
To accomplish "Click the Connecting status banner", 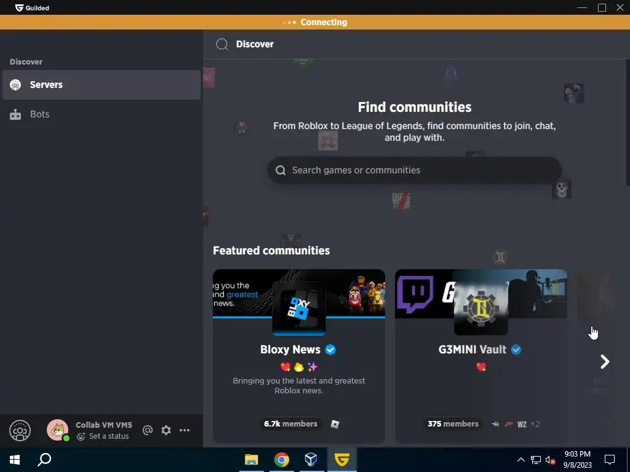I will [x=315, y=23].
